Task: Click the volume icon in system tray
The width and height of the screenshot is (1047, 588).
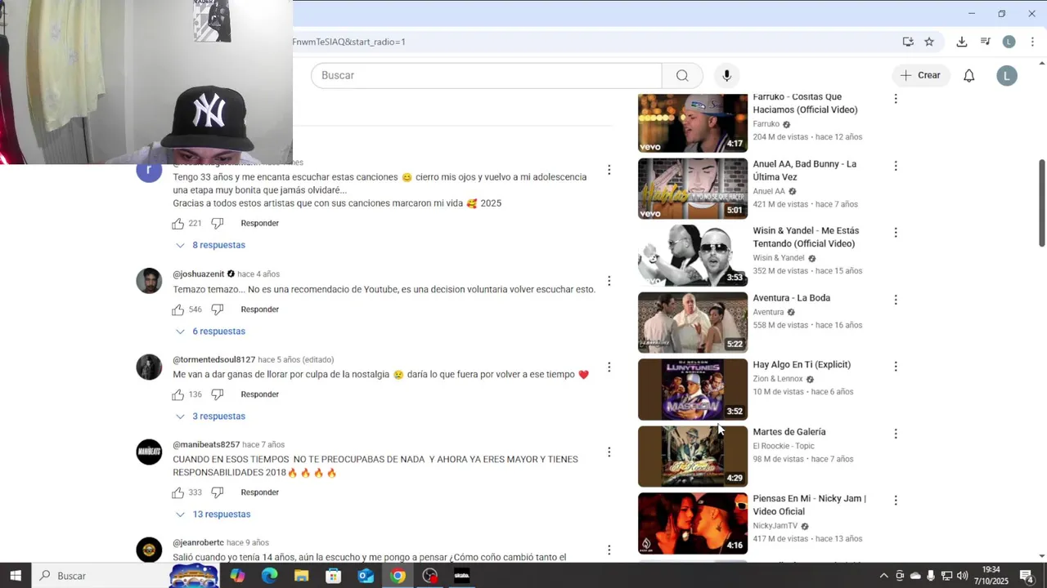Action: (x=962, y=576)
